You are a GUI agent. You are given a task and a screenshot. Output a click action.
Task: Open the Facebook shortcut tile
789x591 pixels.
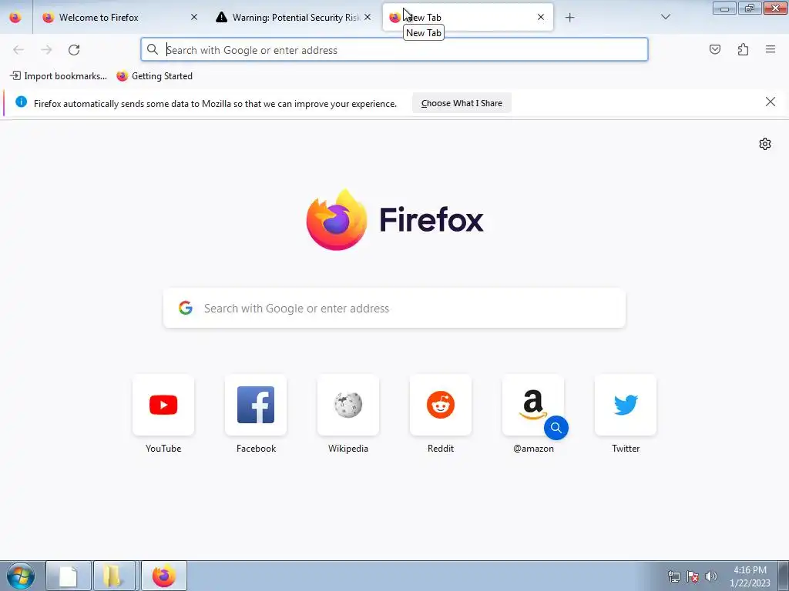[256, 405]
